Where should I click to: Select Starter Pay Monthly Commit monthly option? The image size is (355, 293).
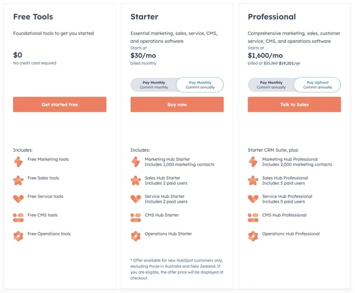coord(154,85)
